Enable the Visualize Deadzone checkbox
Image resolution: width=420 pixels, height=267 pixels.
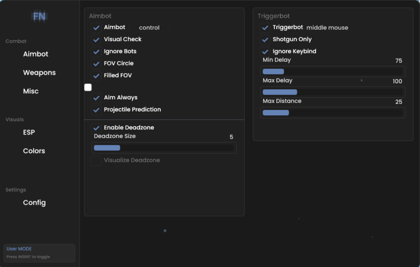coord(96,161)
